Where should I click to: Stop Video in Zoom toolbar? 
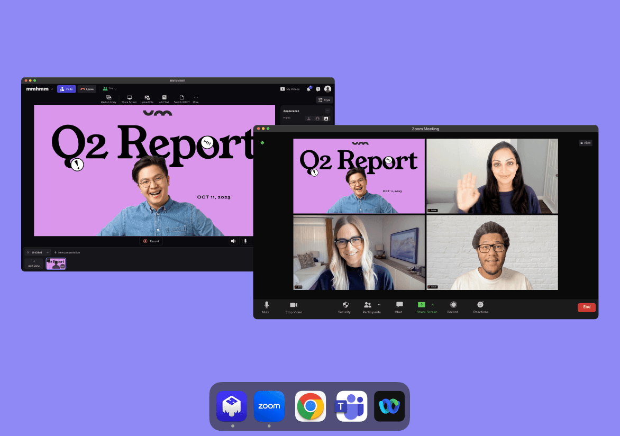click(294, 306)
